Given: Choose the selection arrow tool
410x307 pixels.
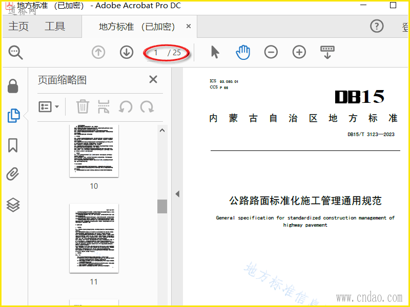Looking at the screenshot, I should [x=215, y=52].
